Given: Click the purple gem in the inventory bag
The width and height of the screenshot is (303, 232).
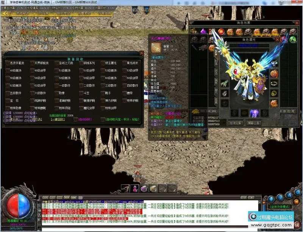Looking at the screenshot, I should [x=204, y=31].
